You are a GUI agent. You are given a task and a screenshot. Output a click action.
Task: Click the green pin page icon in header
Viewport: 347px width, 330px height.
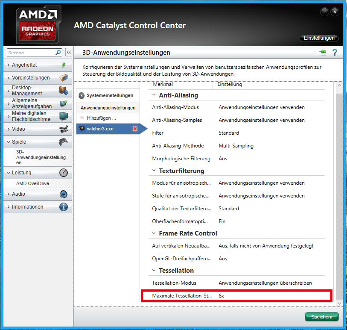click(323, 52)
